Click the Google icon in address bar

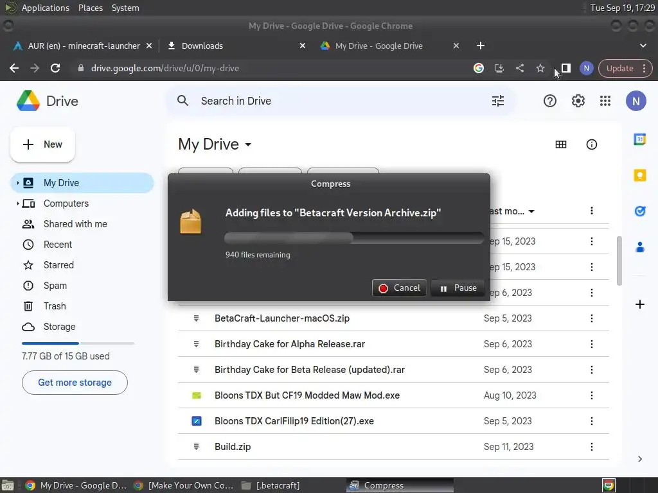click(x=478, y=68)
